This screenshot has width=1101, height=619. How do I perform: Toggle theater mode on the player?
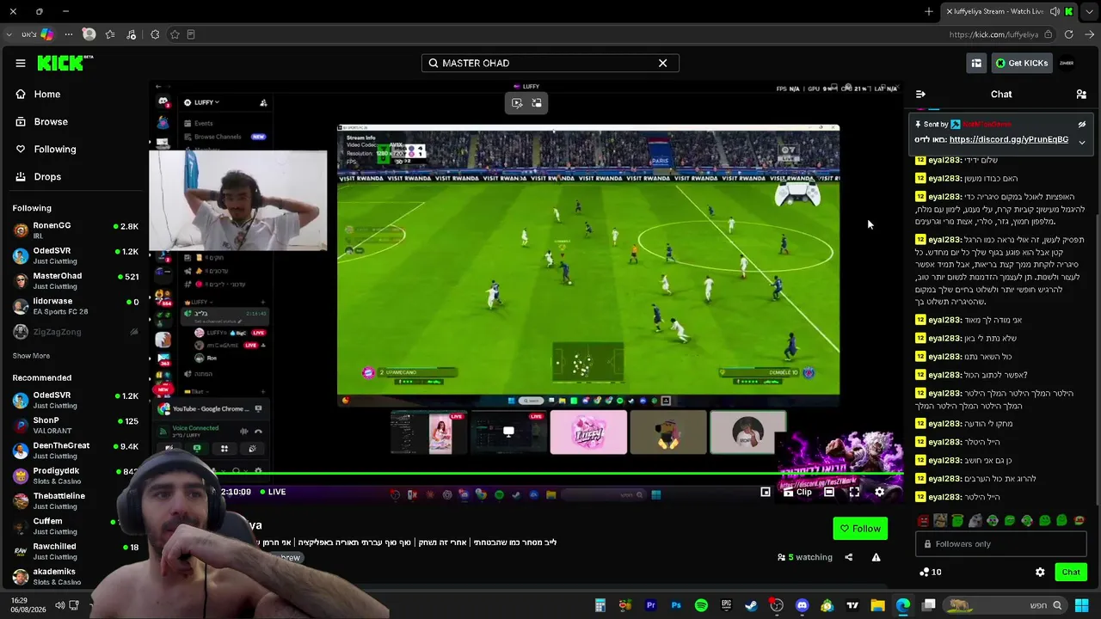point(829,493)
